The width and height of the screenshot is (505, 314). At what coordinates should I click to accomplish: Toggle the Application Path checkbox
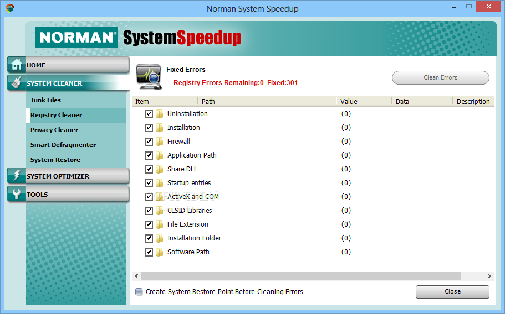149,155
